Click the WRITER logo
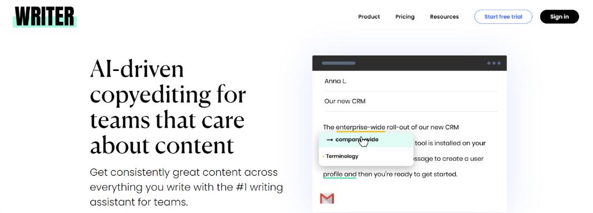Viewport: 593px width, 213px height. 44,17
